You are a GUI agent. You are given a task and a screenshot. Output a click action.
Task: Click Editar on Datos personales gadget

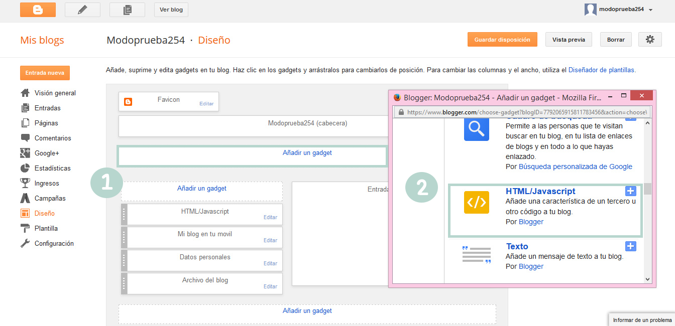(270, 264)
